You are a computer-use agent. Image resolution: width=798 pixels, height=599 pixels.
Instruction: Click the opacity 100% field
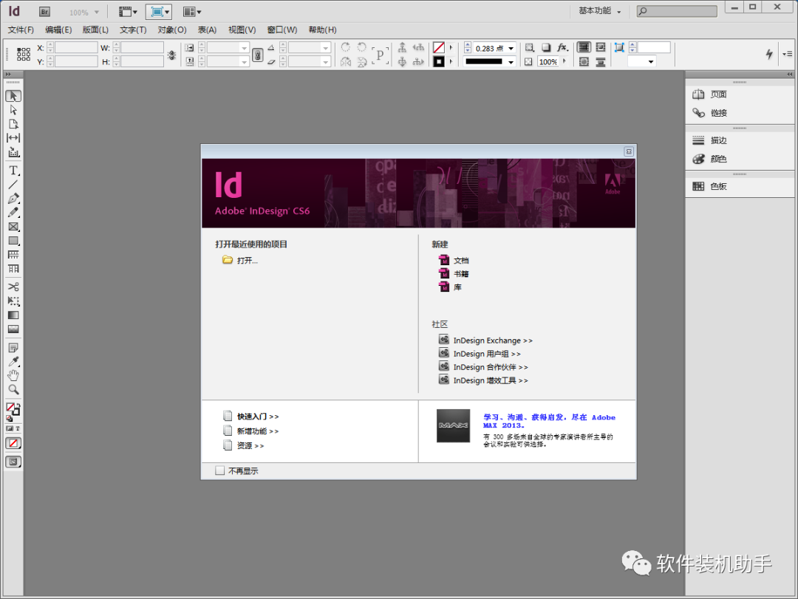[x=548, y=61]
